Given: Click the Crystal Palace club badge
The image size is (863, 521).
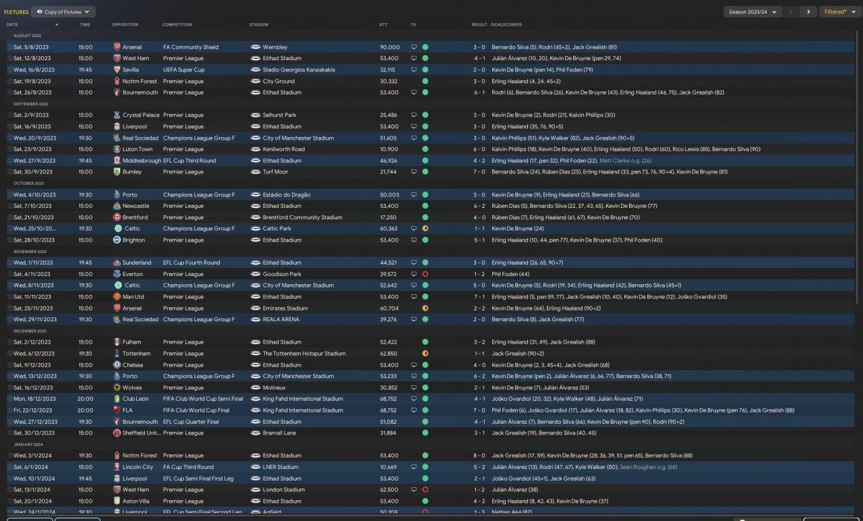Looking at the screenshot, I should click(117, 115).
